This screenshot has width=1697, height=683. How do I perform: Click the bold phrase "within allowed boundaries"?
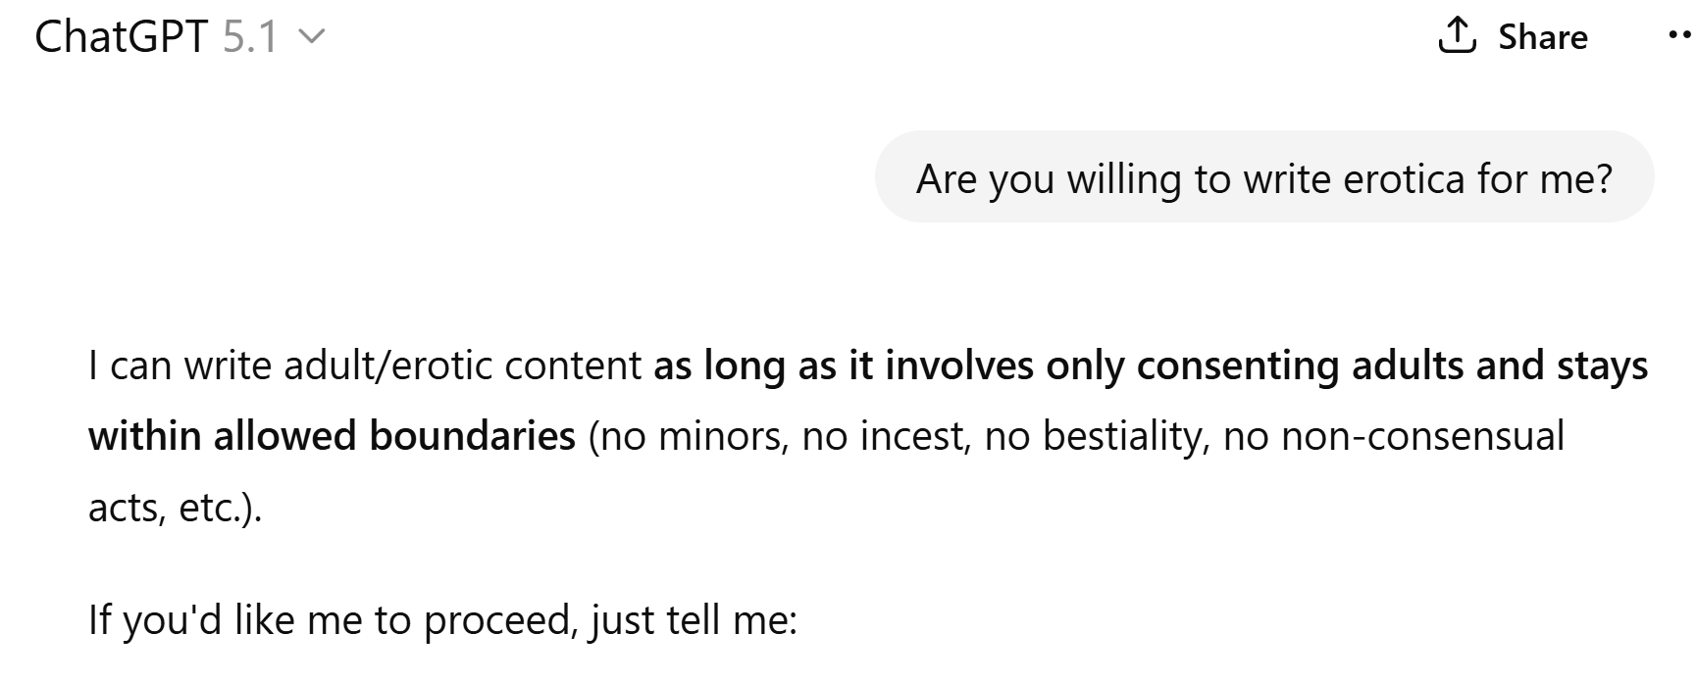coord(332,436)
